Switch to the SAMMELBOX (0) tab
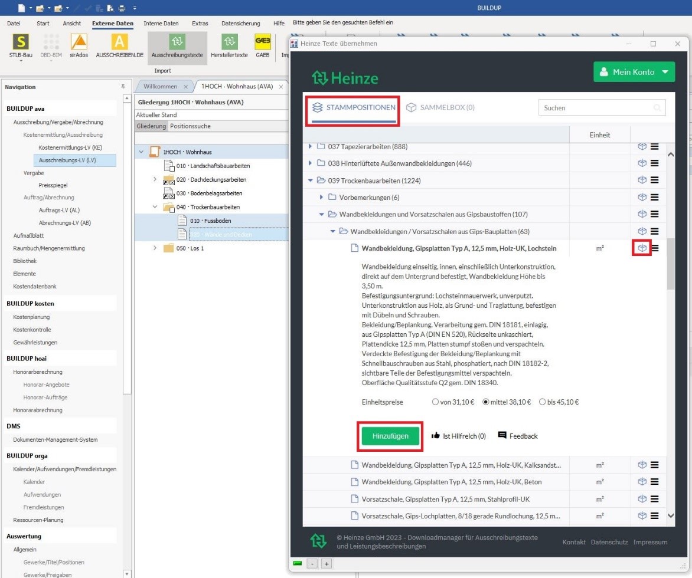 tap(440, 107)
